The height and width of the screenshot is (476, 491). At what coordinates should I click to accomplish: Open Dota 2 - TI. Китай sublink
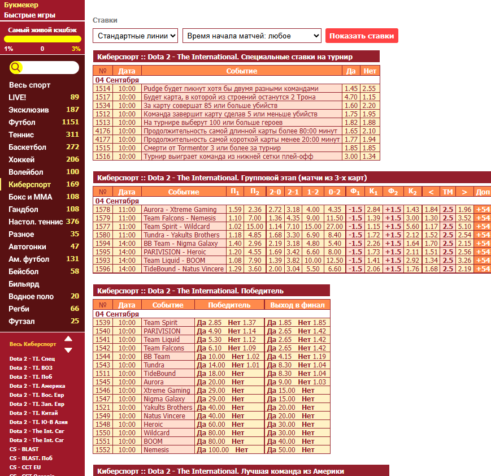pos(33,413)
